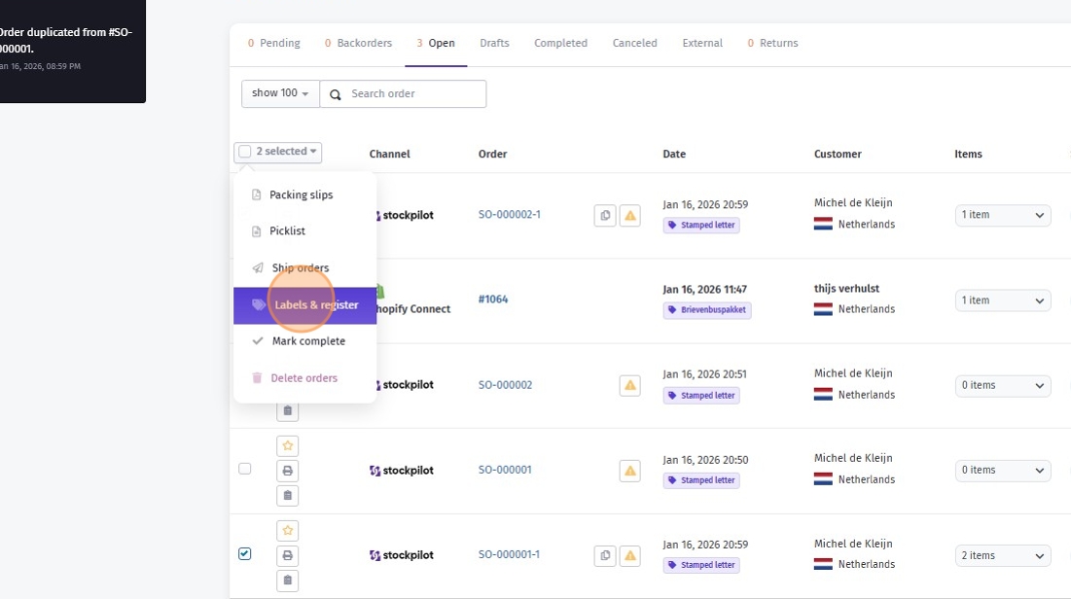Click the star icon for order SO-000001

(x=287, y=446)
